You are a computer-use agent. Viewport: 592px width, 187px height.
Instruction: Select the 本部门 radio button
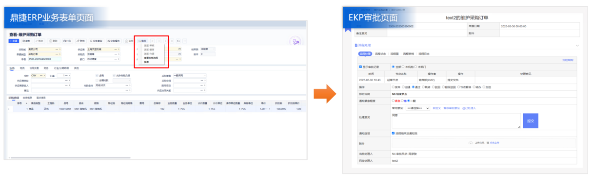415,67
